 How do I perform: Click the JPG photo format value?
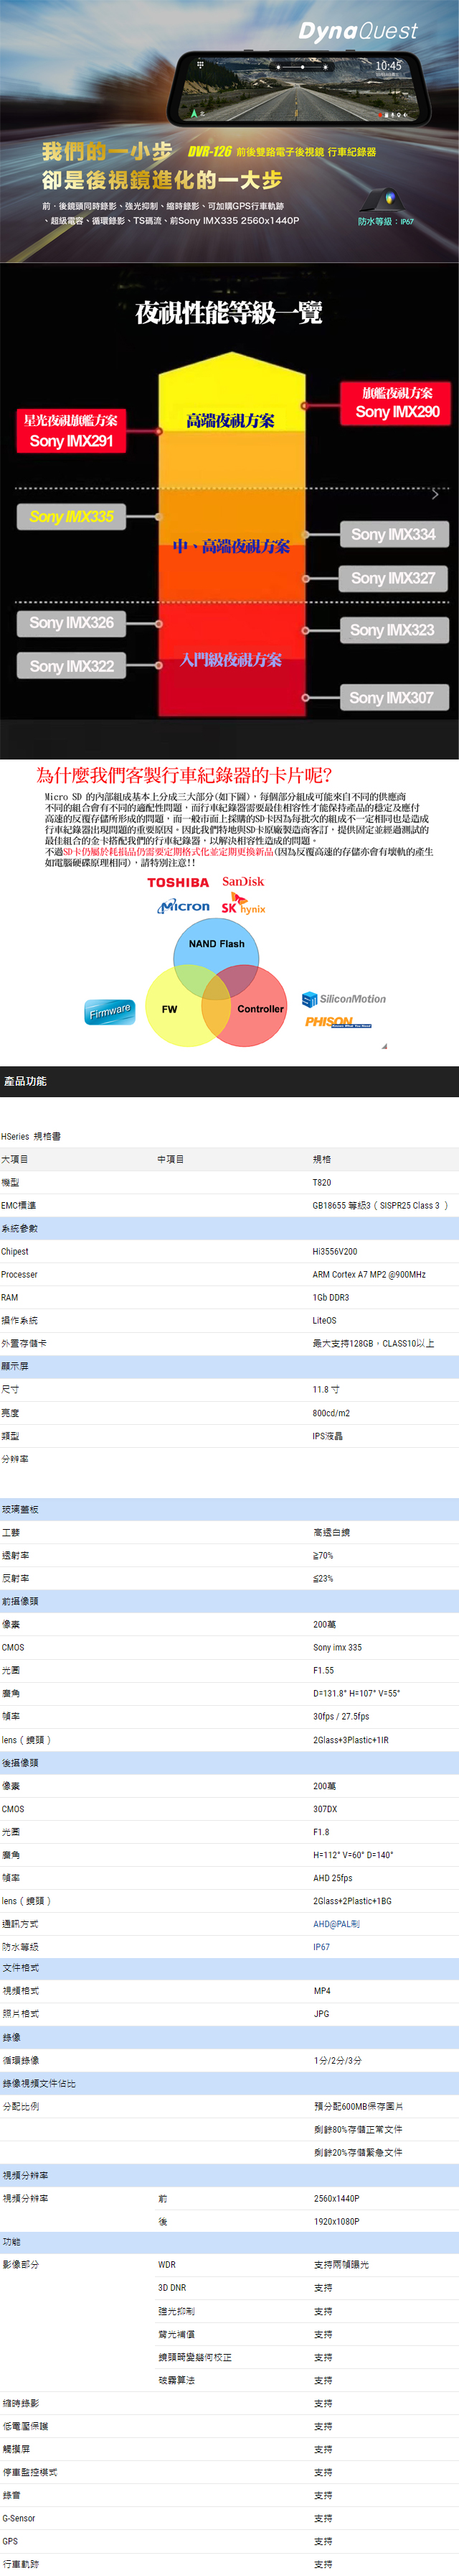pos(321,2014)
